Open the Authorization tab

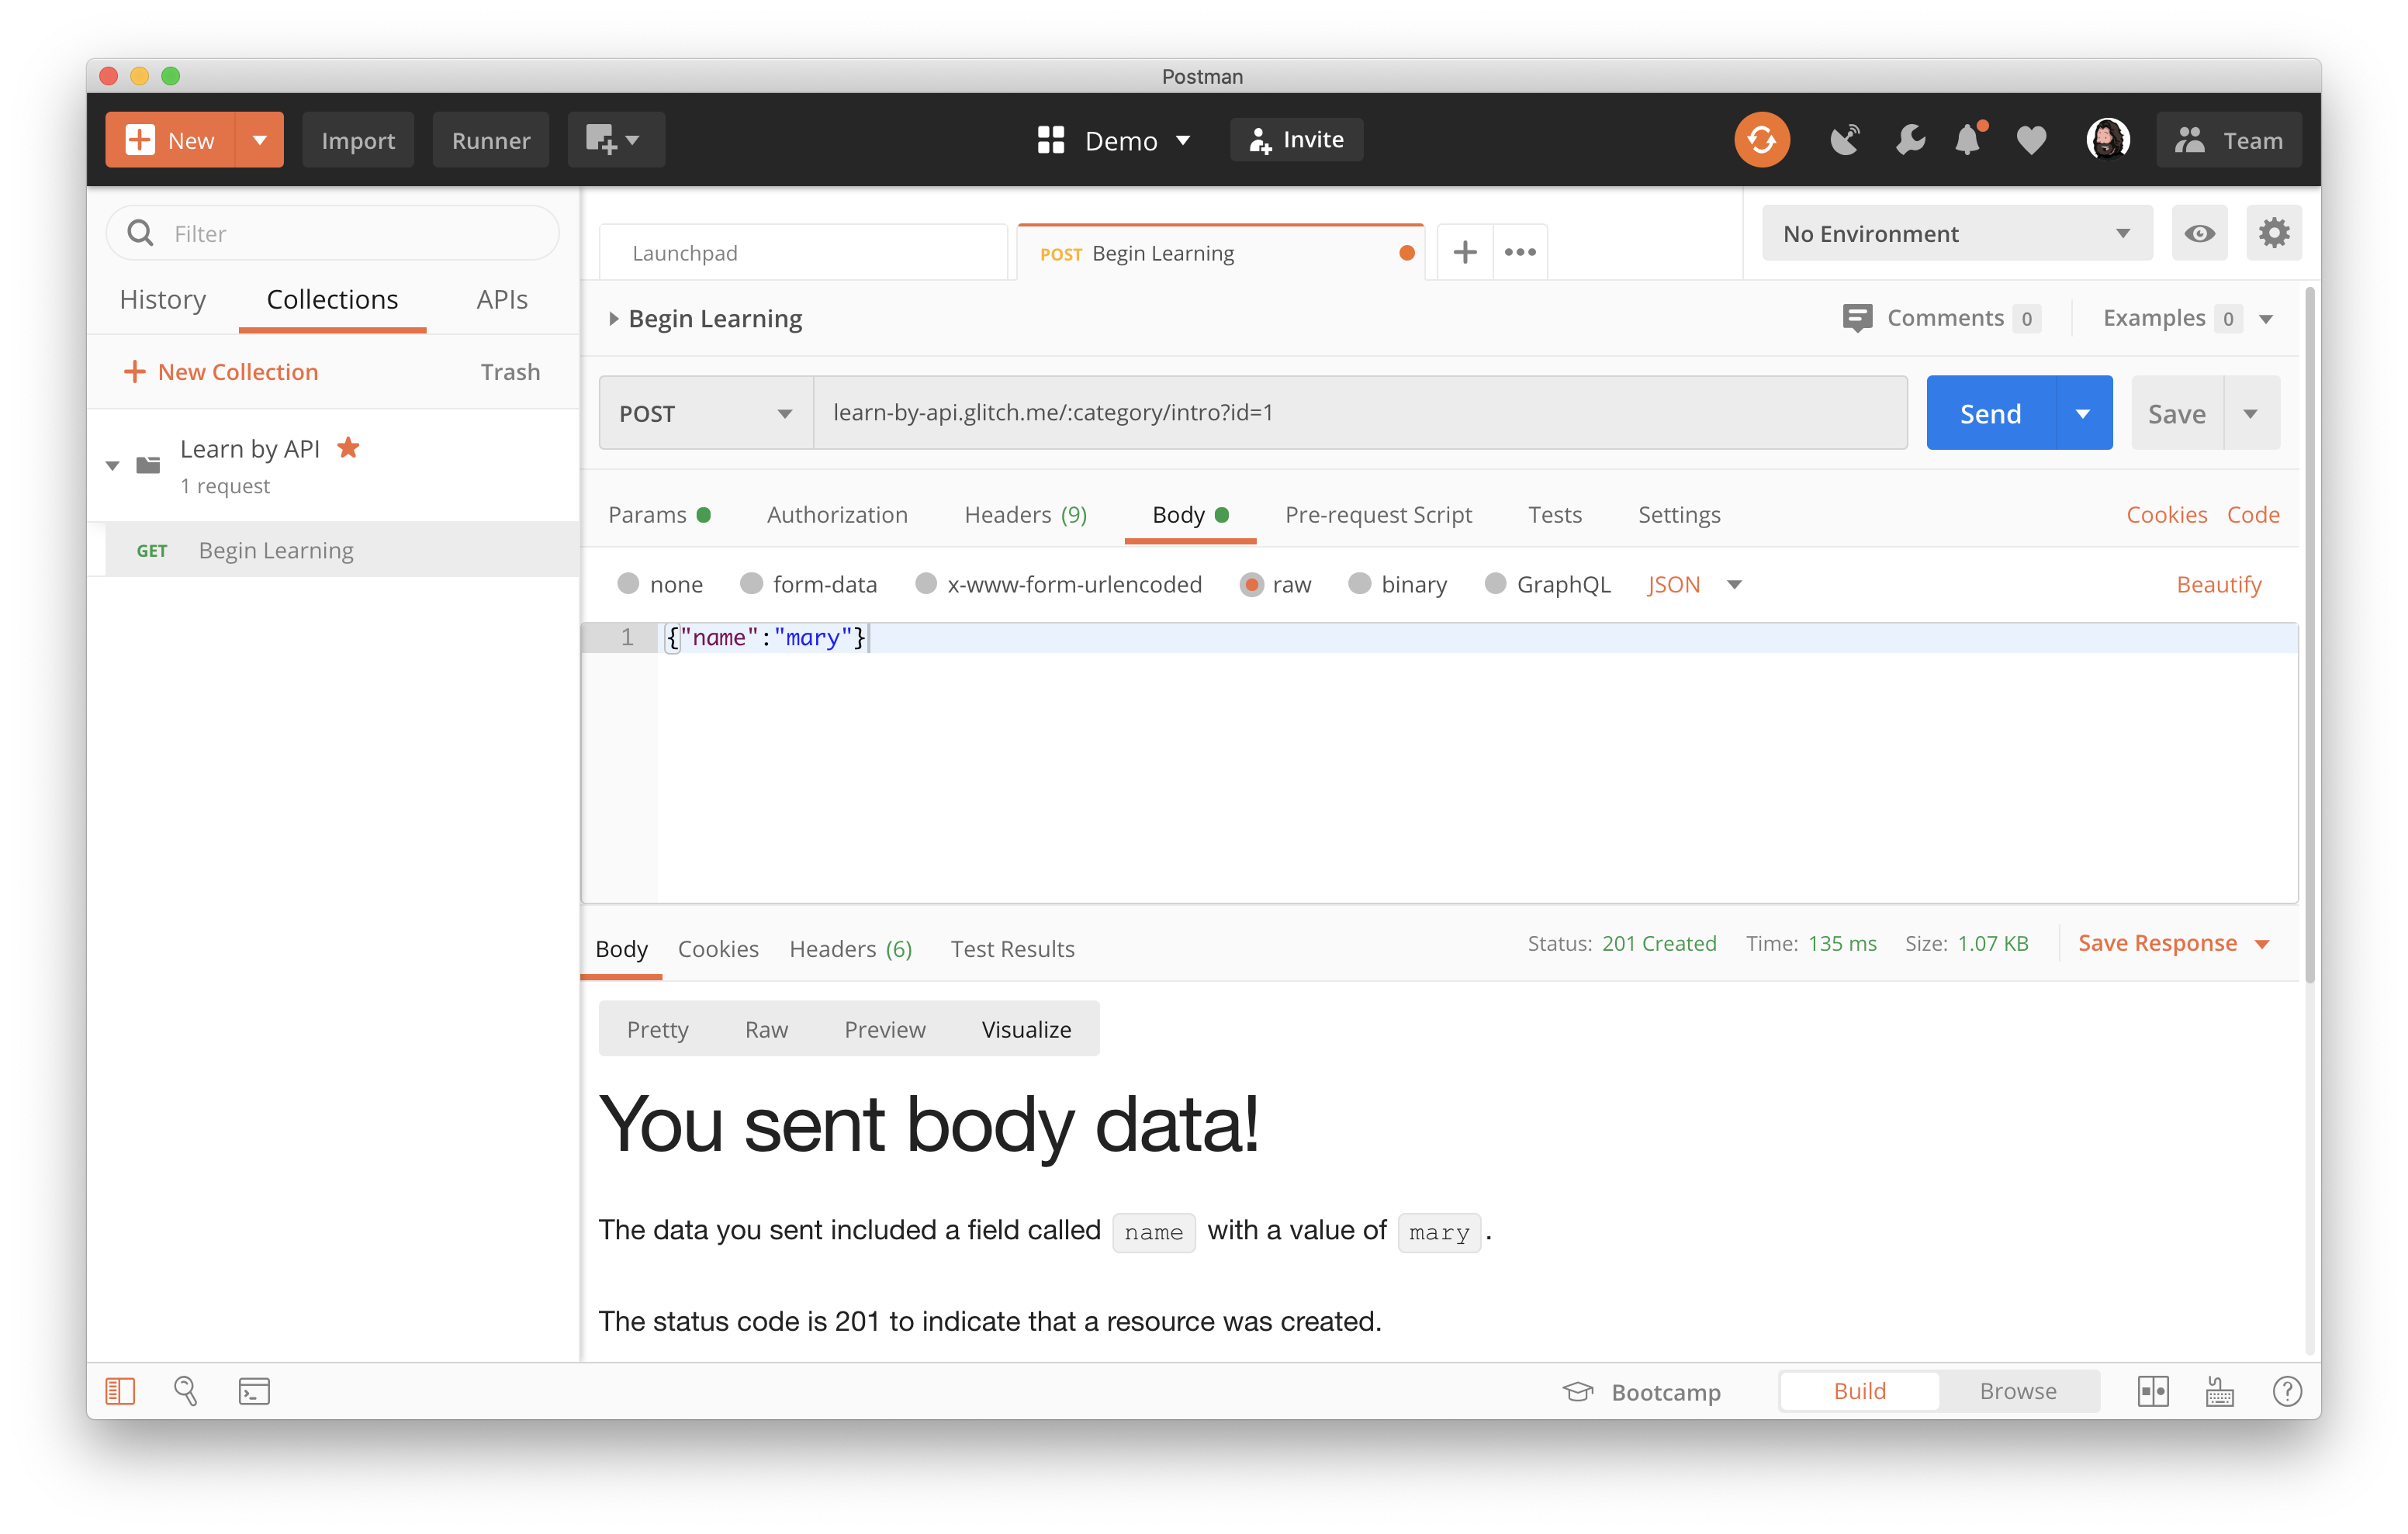837,515
